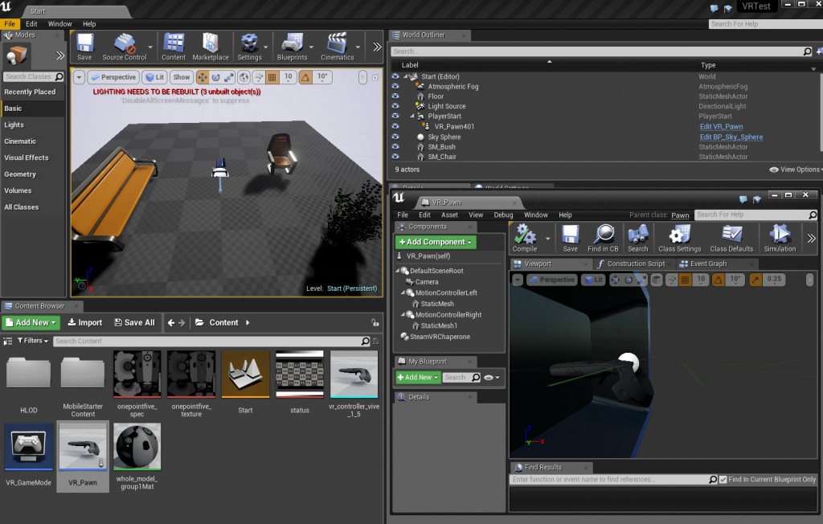
Task: Click the Import button
Action: point(85,323)
